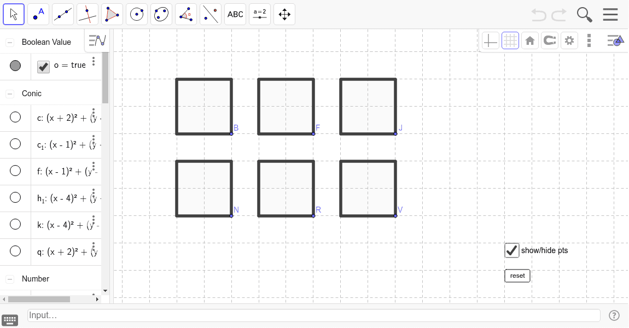Select the a=2 Slider tool
The width and height of the screenshot is (629, 328).
tap(260, 14)
